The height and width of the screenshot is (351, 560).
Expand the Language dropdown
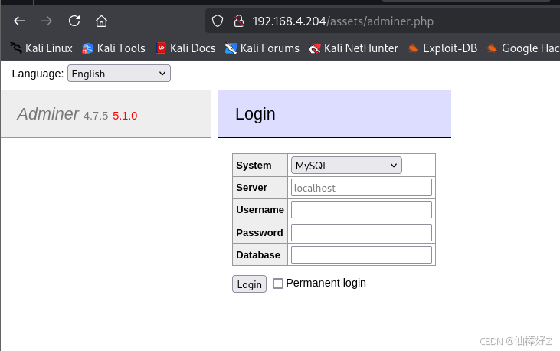tap(119, 74)
